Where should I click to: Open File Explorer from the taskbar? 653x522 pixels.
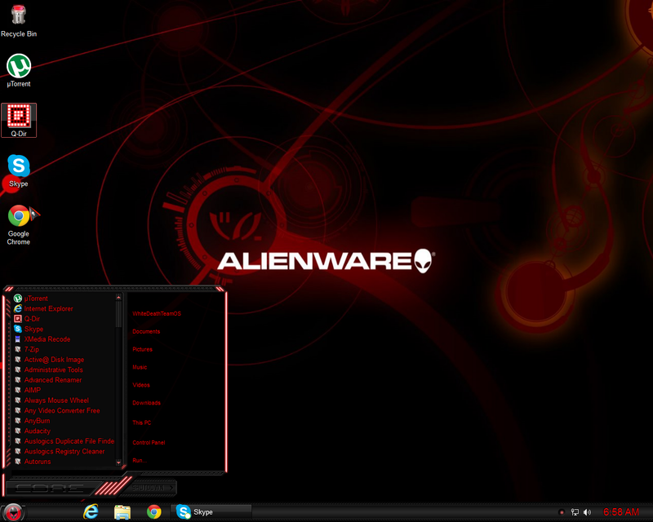pos(122,512)
